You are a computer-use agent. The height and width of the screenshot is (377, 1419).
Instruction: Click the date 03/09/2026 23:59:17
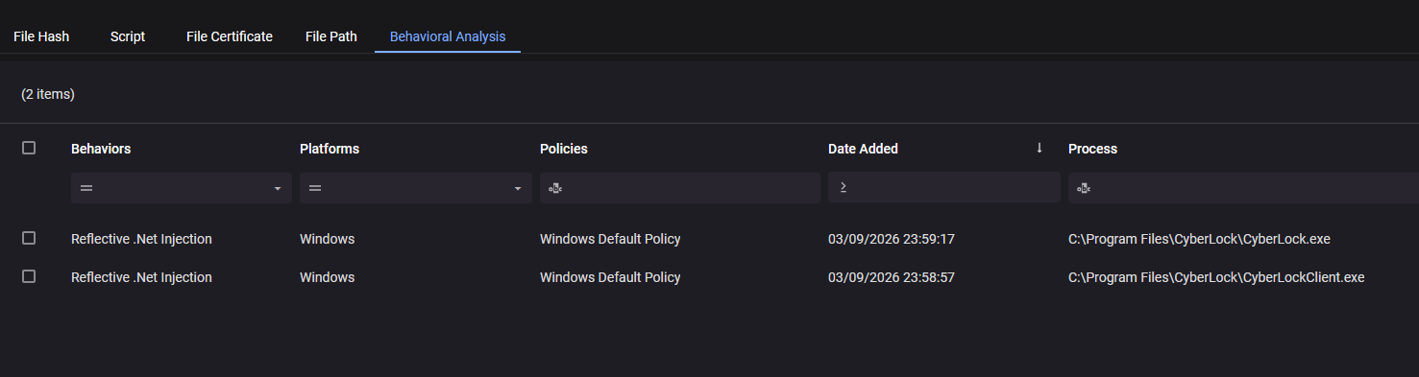coord(891,239)
